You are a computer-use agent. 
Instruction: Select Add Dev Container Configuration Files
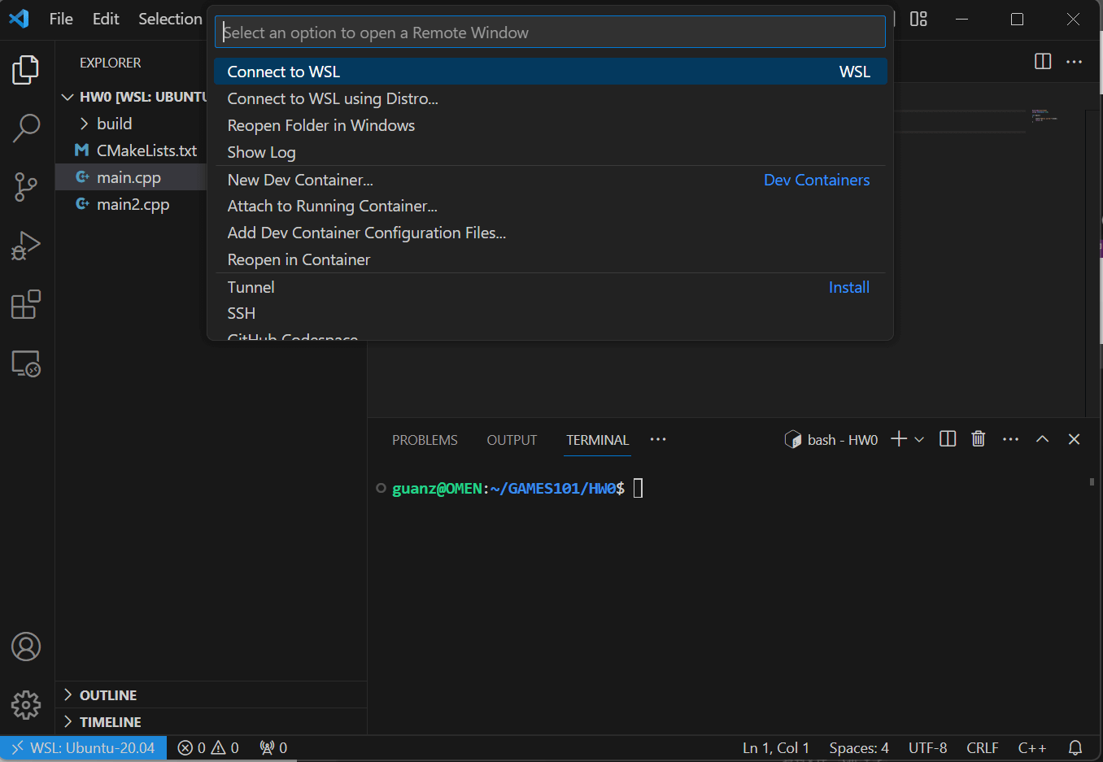pyautogui.click(x=550, y=233)
